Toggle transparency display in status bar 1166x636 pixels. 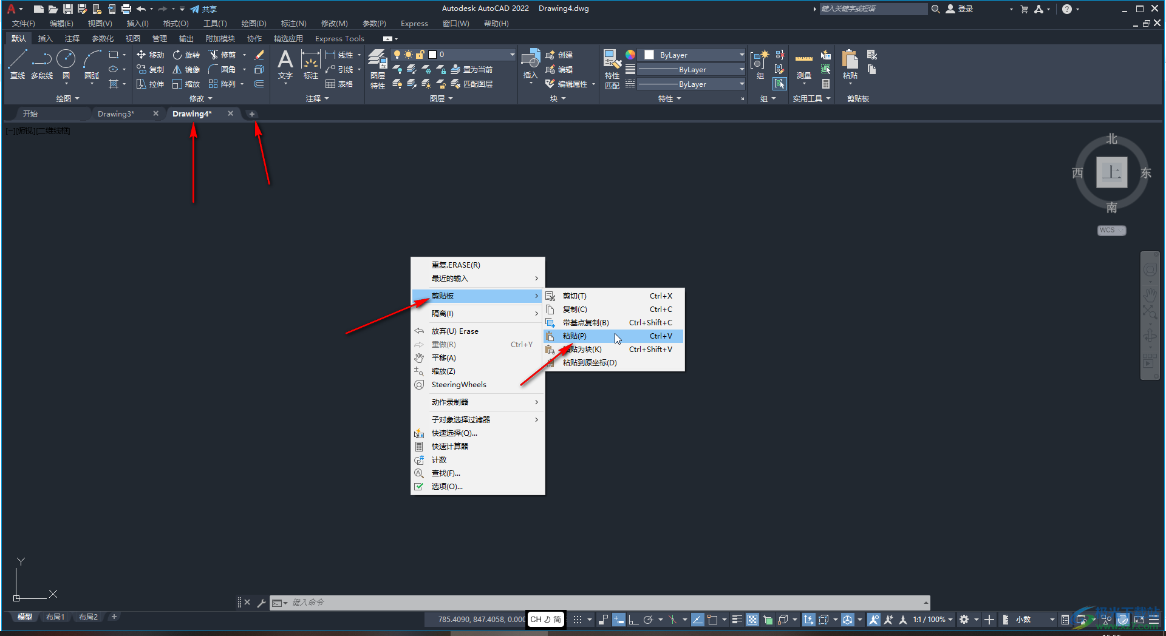[x=752, y=620]
